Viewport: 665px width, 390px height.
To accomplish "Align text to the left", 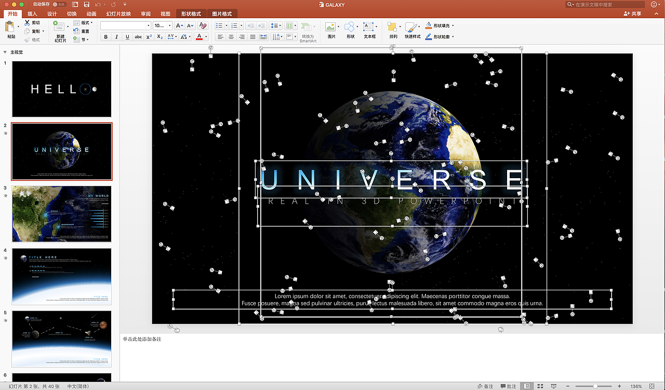I will click(220, 37).
